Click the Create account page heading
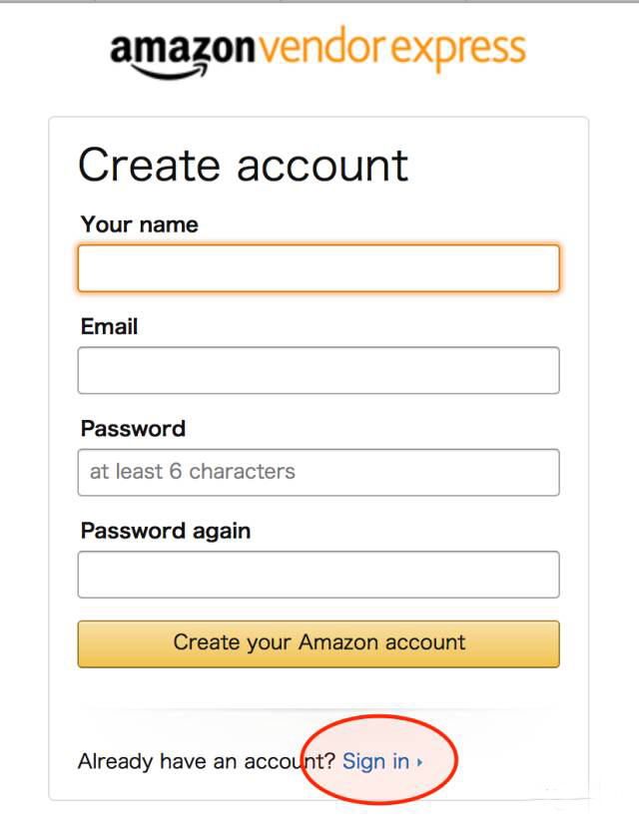 244,166
